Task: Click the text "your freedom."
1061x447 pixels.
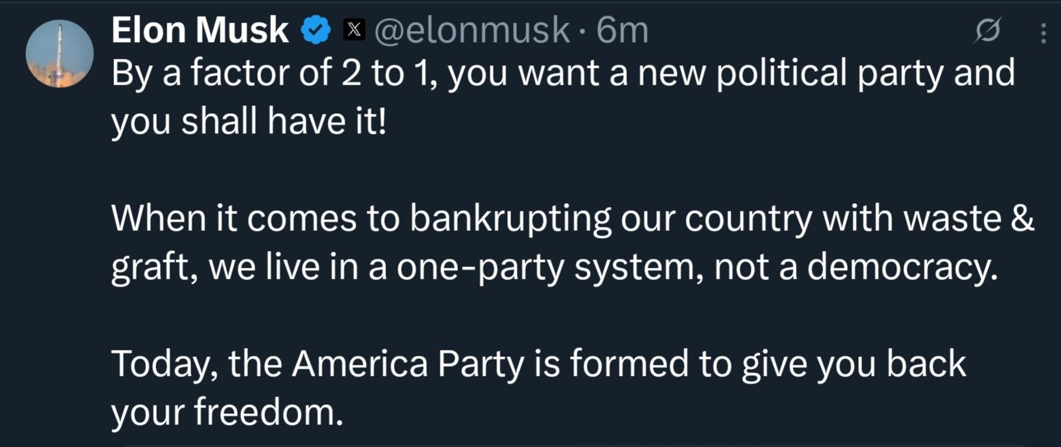Action: [227, 412]
